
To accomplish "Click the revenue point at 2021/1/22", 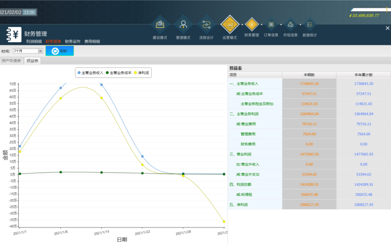I will click(x=142, y=156).
